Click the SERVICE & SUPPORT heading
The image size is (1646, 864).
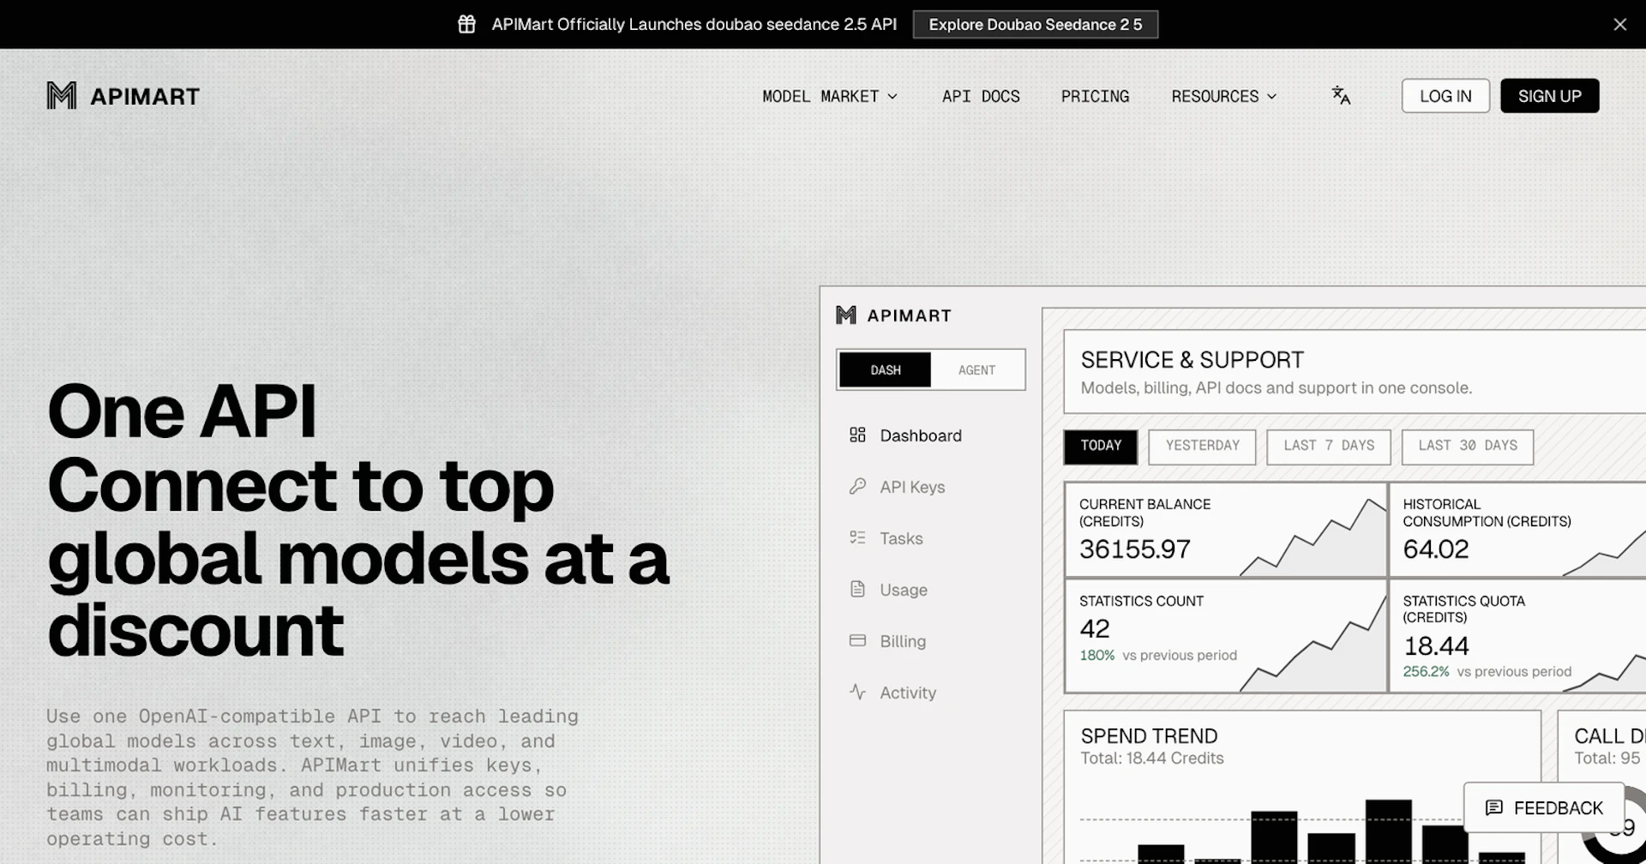tap(1192, 360)
